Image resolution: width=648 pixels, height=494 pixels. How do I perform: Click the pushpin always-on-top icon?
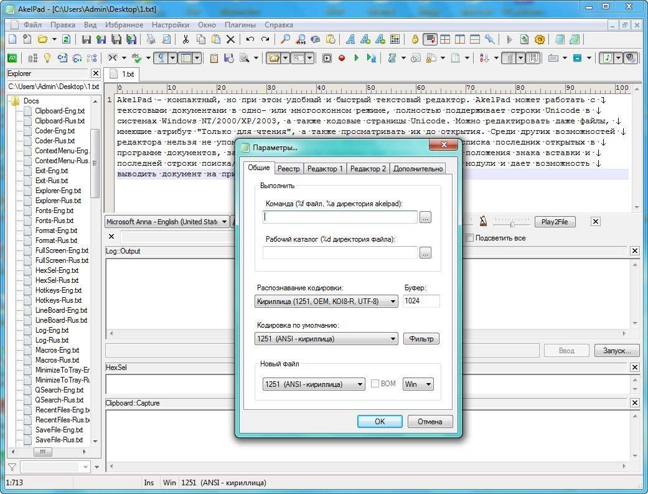pyautogui.click(x=490, y=39)
